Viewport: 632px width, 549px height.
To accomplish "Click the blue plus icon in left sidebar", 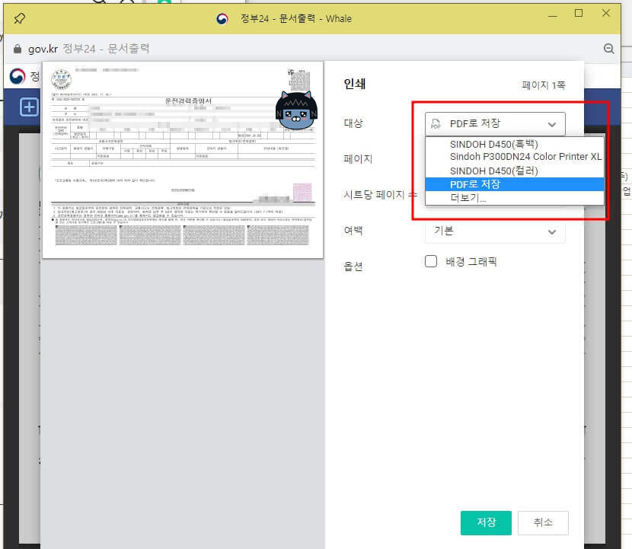I will pos(28,107).
